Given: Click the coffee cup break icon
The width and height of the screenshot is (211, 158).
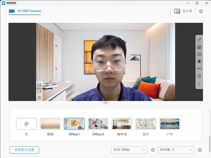Looking at the screenshot, I should [x=199, y=76].
